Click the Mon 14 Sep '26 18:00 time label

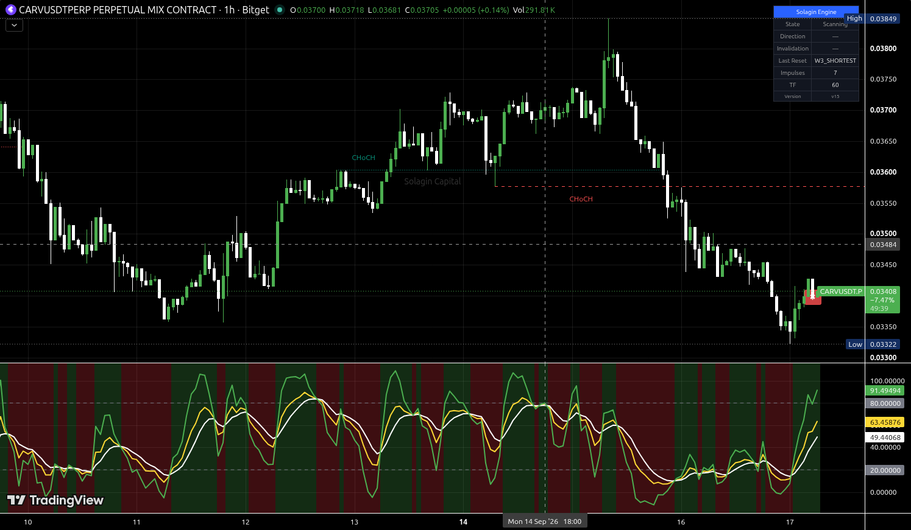(x=545, y=521)
